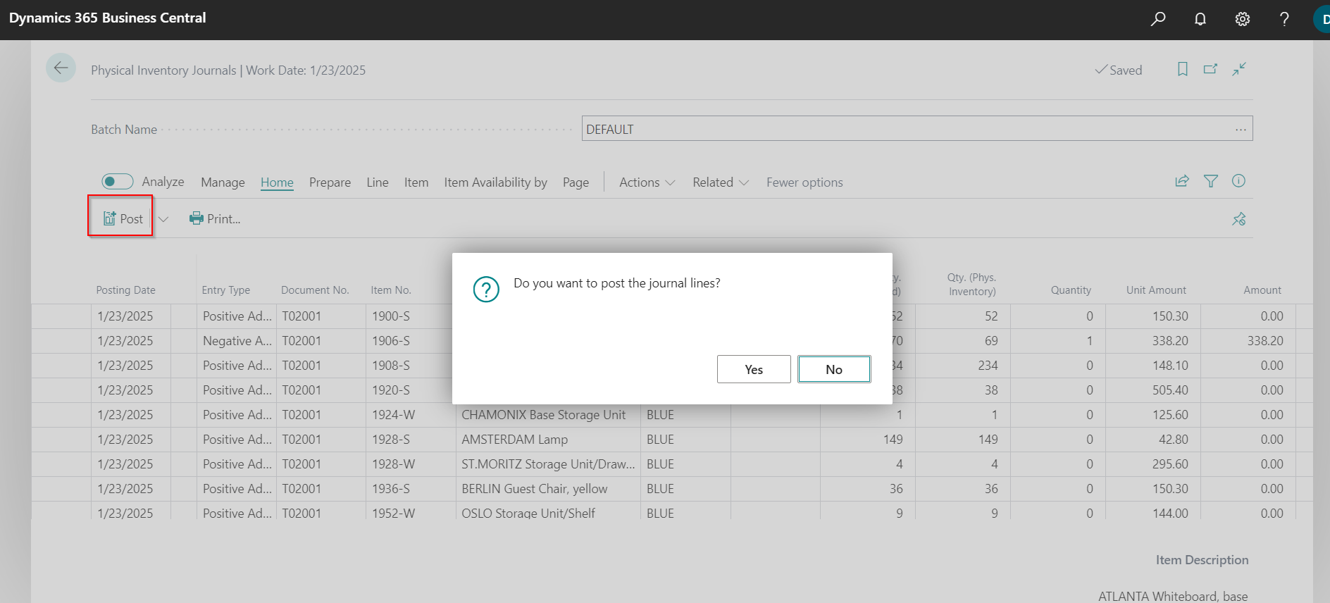Open Item Availability by tab
Viewport: 1330px width, 603px height.
(495, 182)
